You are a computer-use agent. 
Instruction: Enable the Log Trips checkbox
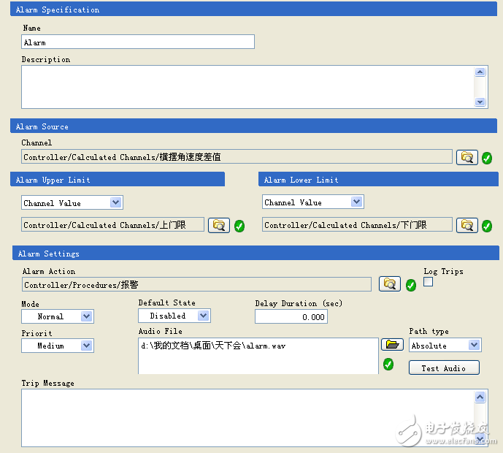pyautogui.click(x=429, y=282)
